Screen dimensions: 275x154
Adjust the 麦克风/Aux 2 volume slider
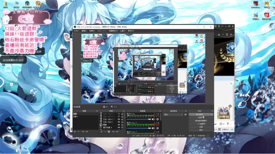coord(139,128)
